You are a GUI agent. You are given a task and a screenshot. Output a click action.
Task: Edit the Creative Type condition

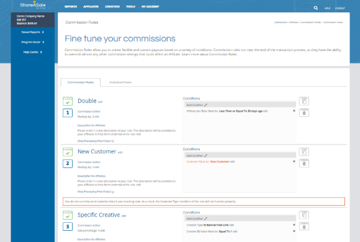[x=232, y=225]
